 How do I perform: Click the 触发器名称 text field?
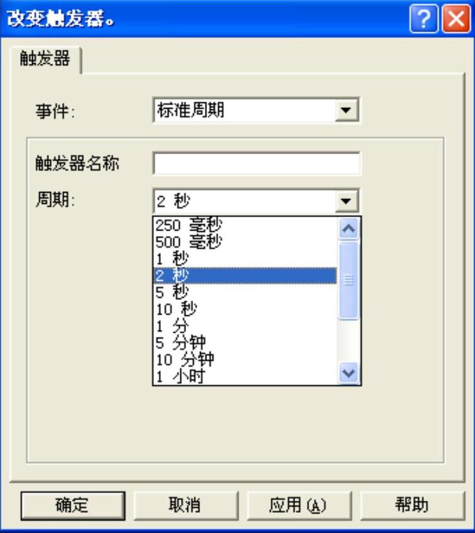coord(256,164)
